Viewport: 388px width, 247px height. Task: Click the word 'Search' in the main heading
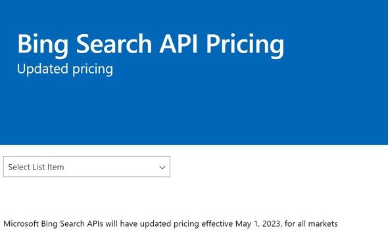tap(114, 43)
